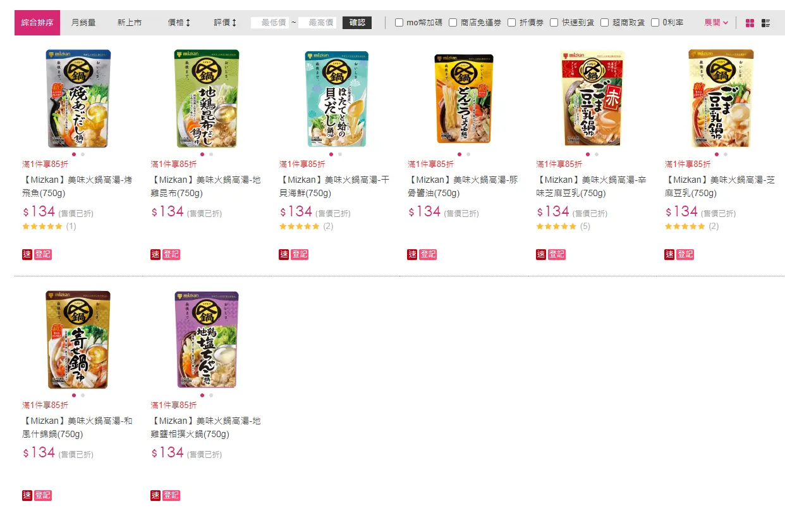Screen dimensions: 785x513
Task: Click the 速 badge under 和風什錦鍋 product
Action: point(27,495)
